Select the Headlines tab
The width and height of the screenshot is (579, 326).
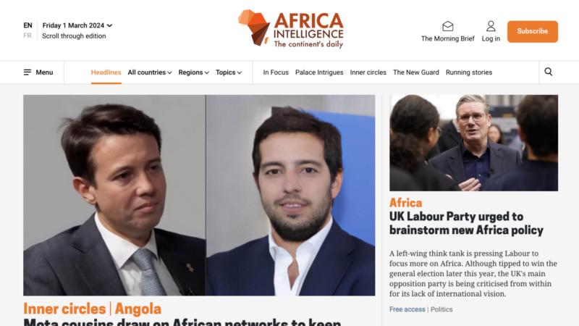click(x=106, y=72)
